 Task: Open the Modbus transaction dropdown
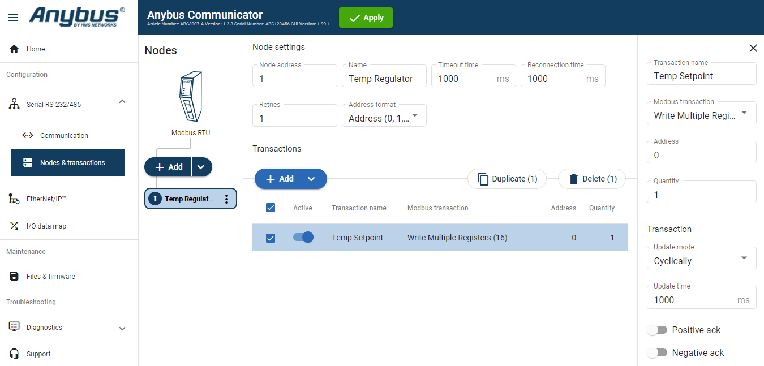pos(744,113)
